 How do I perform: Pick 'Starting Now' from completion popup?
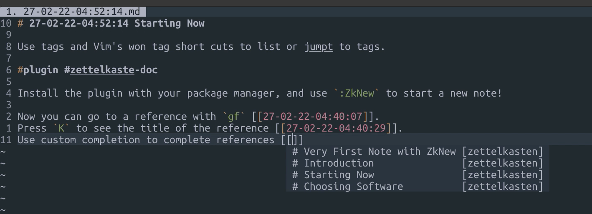click(x=417, y=174)
